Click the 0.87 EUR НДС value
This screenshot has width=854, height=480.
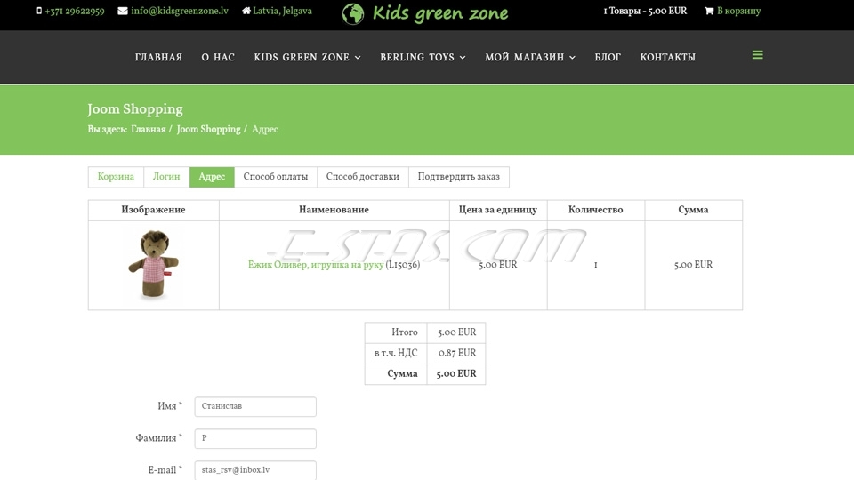click(457, 353)
